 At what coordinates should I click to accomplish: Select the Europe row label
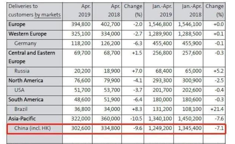17,25
